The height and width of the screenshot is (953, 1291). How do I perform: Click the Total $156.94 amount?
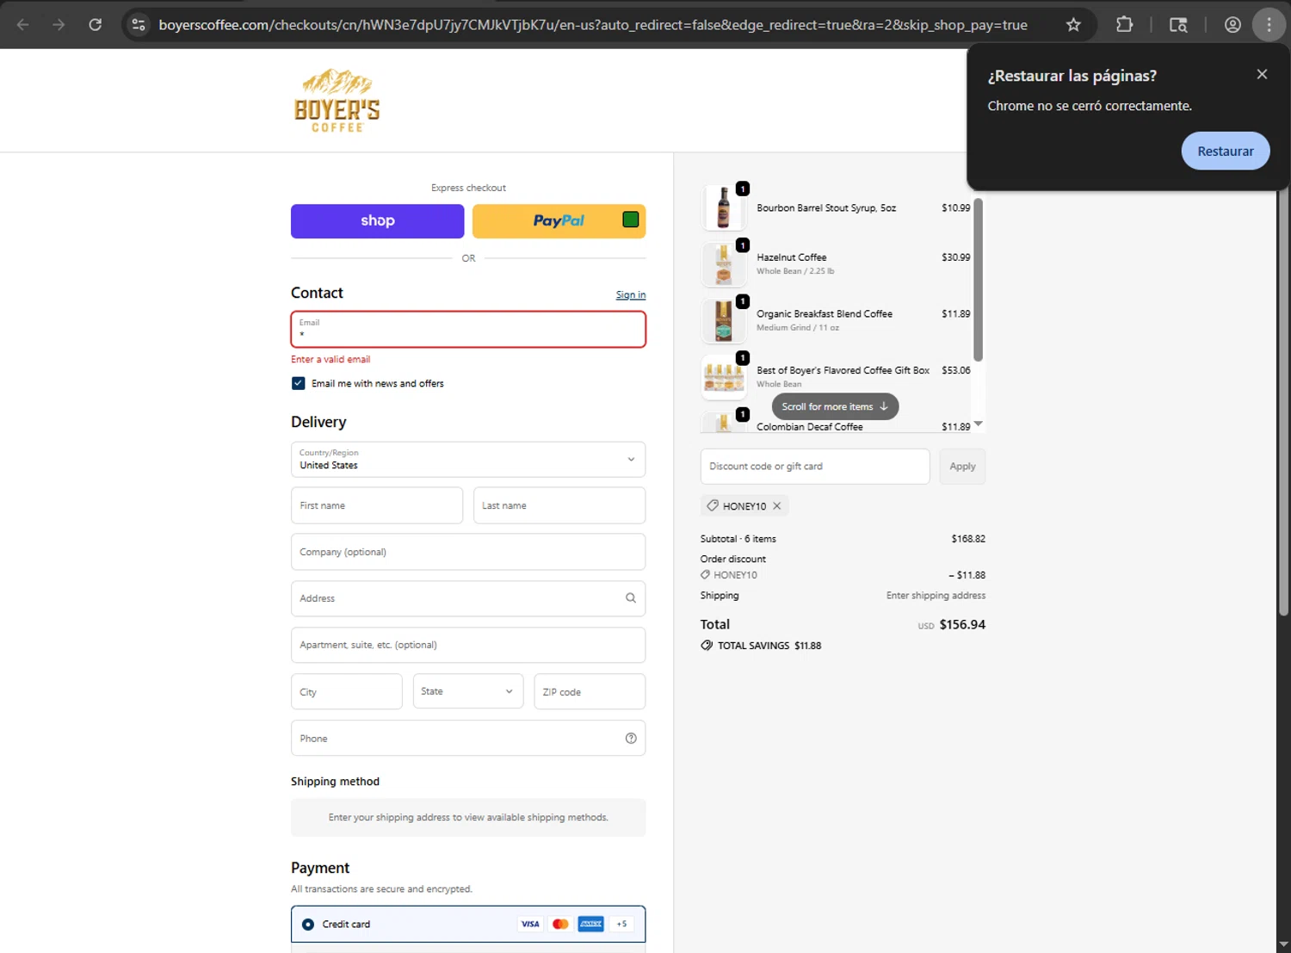coord(962,624)
